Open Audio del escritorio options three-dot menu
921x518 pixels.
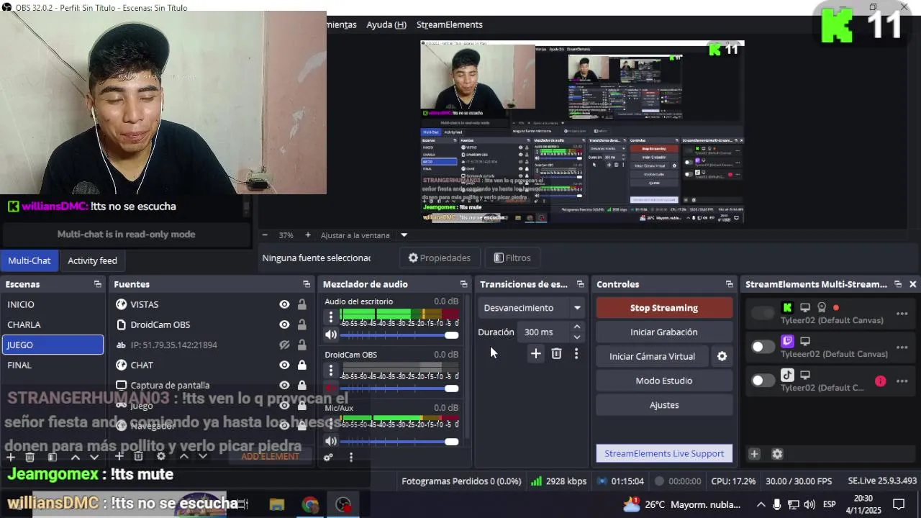click(331, 317)
